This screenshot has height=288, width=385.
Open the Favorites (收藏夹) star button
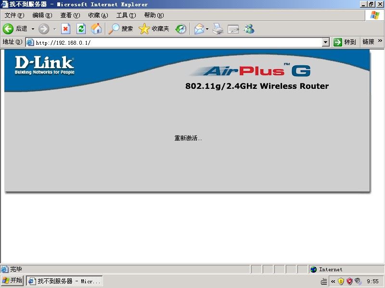[x=154, y=29]
